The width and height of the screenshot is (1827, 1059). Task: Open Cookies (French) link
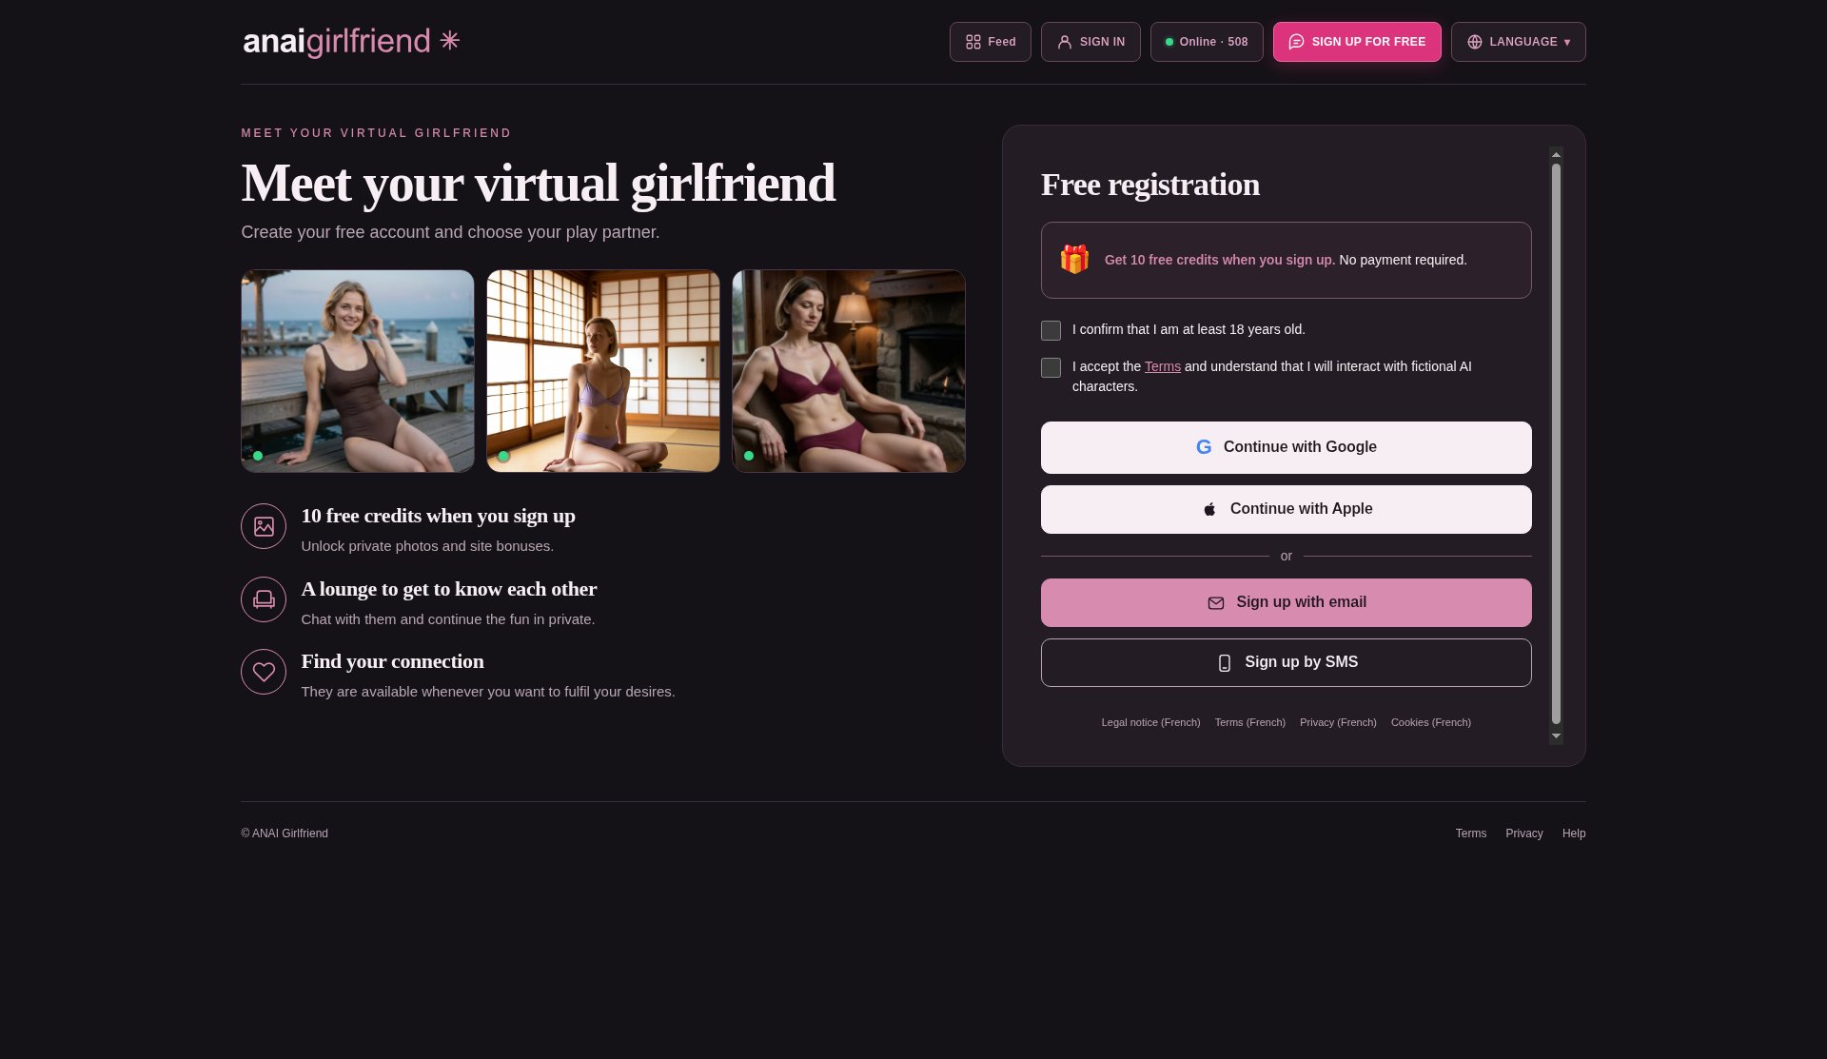click(x=1430, y=722)
